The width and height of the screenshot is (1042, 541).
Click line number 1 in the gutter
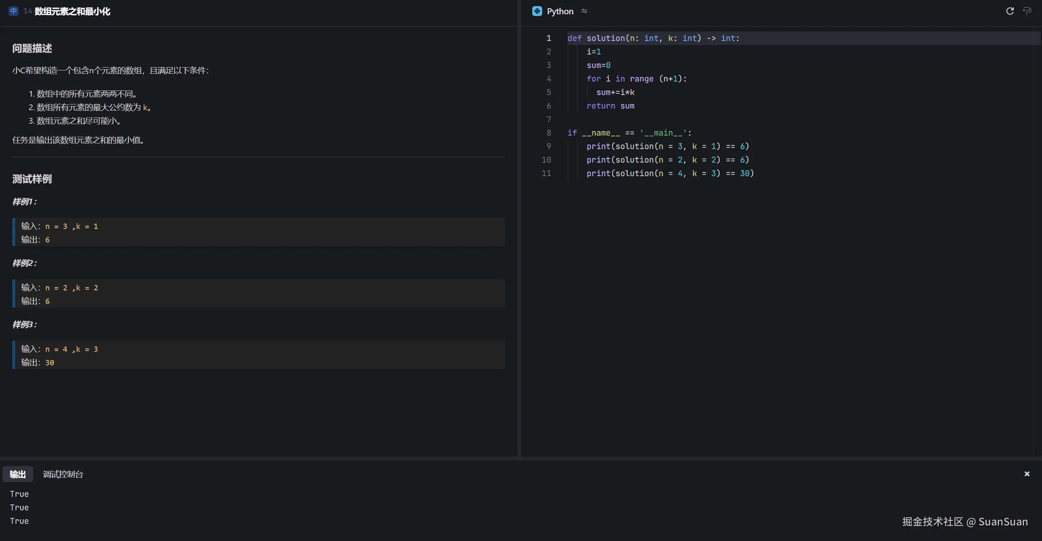pyautogui.click(x=548, y=38)
